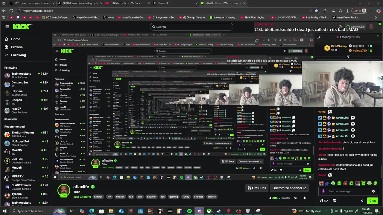Open Spotify from the taskbar
383x215 pixels.
[x=189, y=211]
